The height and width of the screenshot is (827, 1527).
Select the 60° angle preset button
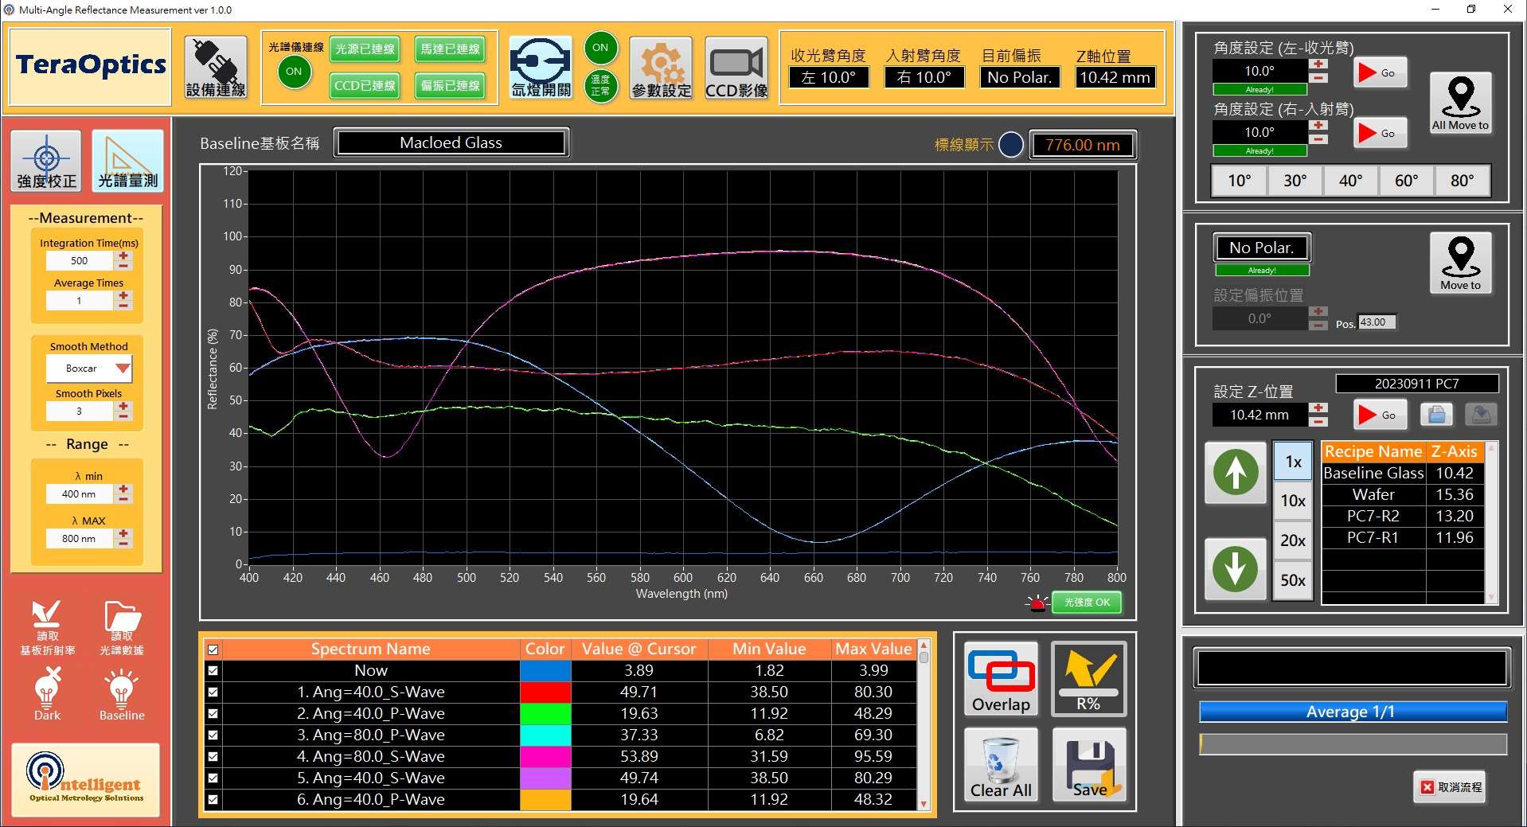(1406, 181)
